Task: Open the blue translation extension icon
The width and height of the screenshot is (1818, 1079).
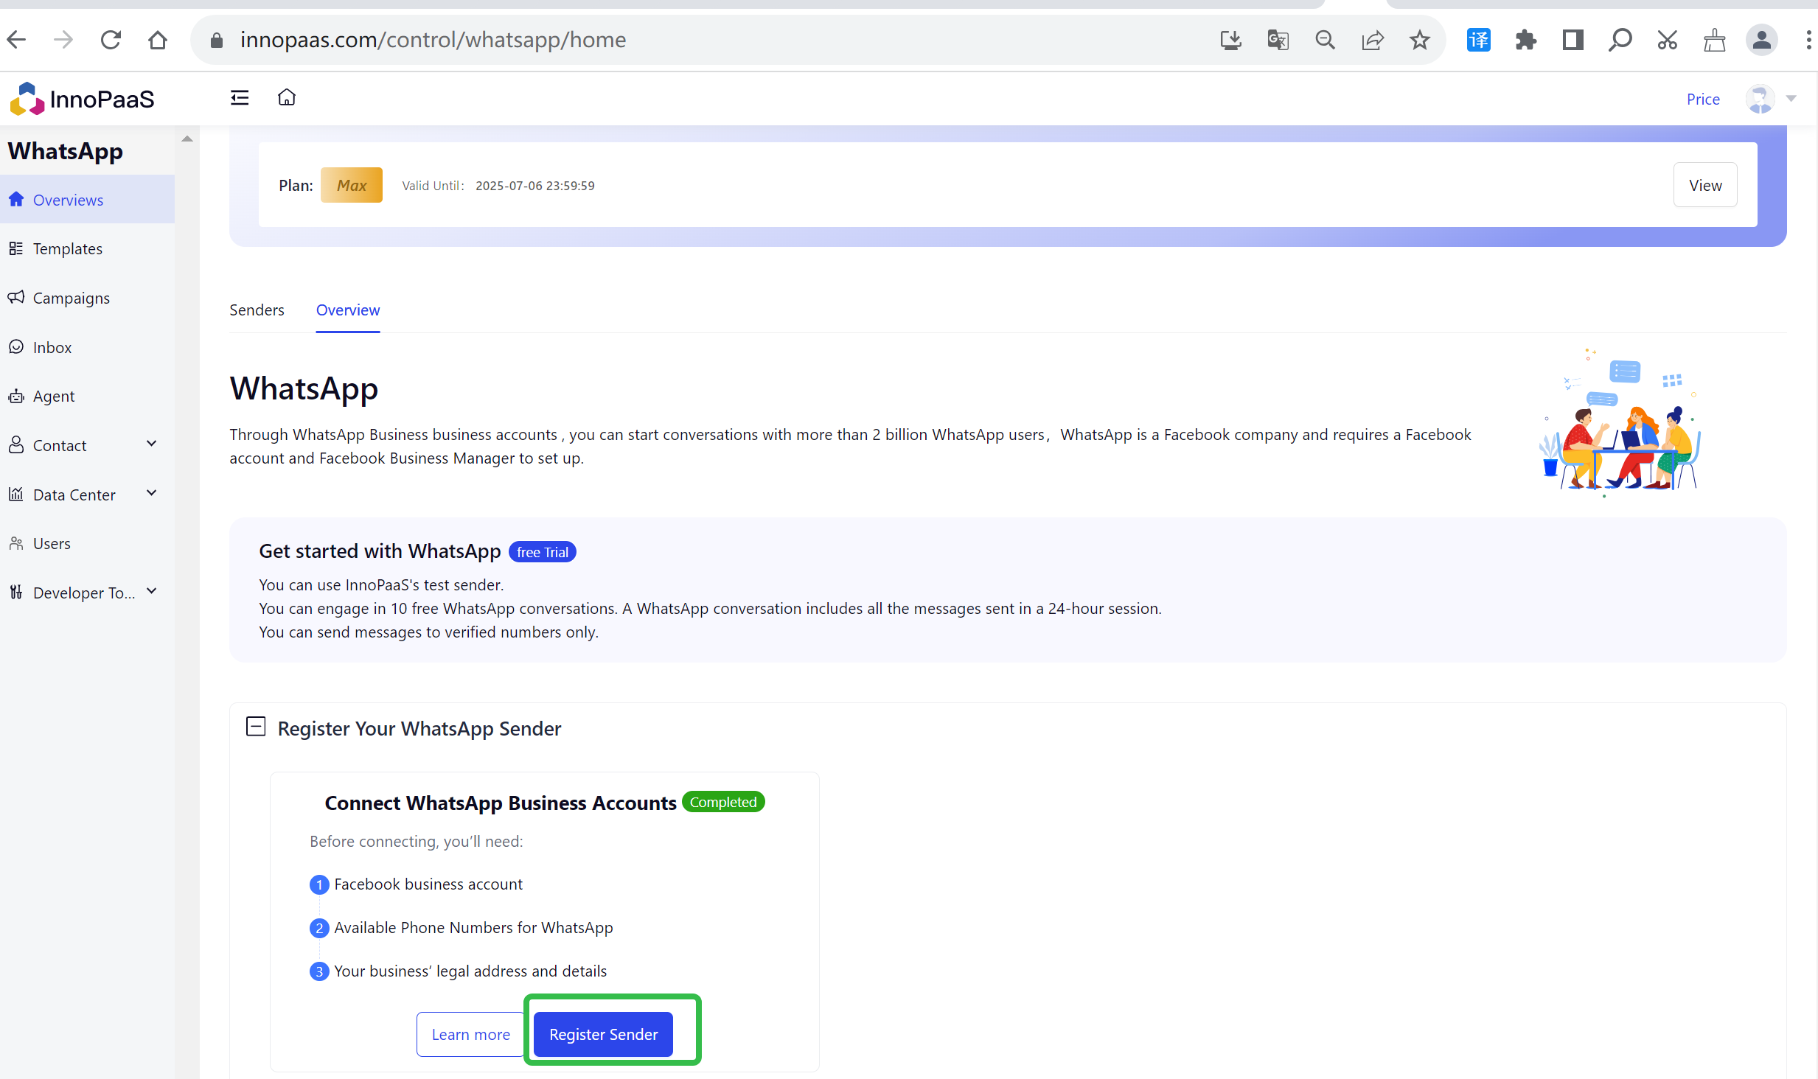Action: click(1478, 40)
